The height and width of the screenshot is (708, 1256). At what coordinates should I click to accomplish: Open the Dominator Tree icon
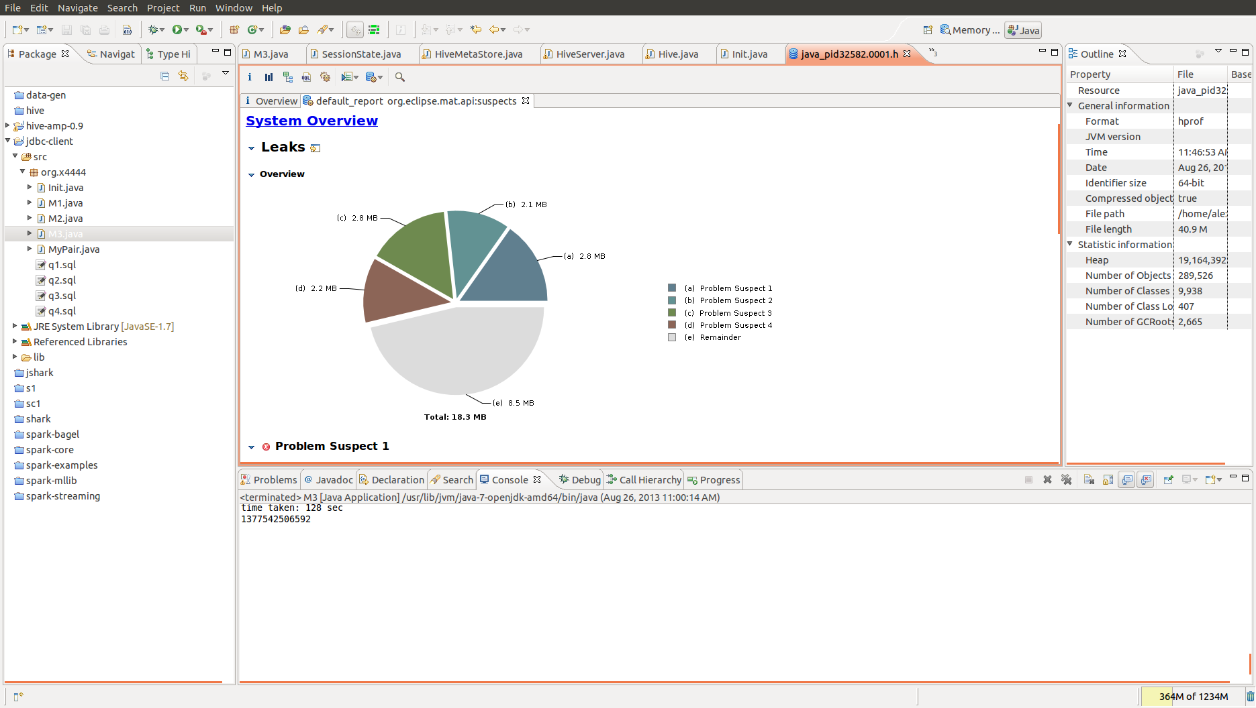[x=287, y=77]
